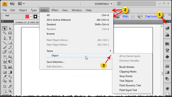The width and height of the screenshot is (172, 97).
Task: Open the Arrange Documents dropdown
Action: (x=21, y=4)
